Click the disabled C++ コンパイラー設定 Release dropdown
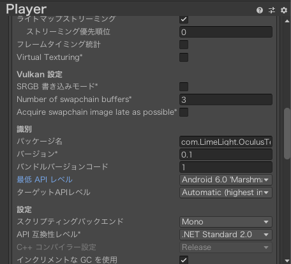 pos(226,247)
